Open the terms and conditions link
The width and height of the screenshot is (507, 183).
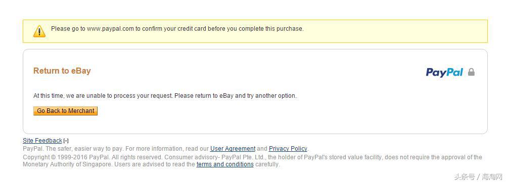pos(225,164)
